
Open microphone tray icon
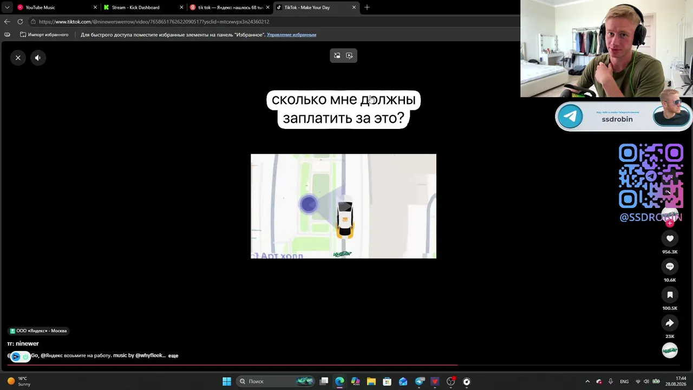(611, 381)
